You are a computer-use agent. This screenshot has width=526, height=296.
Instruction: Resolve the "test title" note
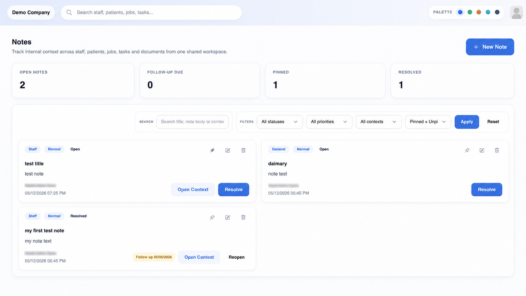234,189
